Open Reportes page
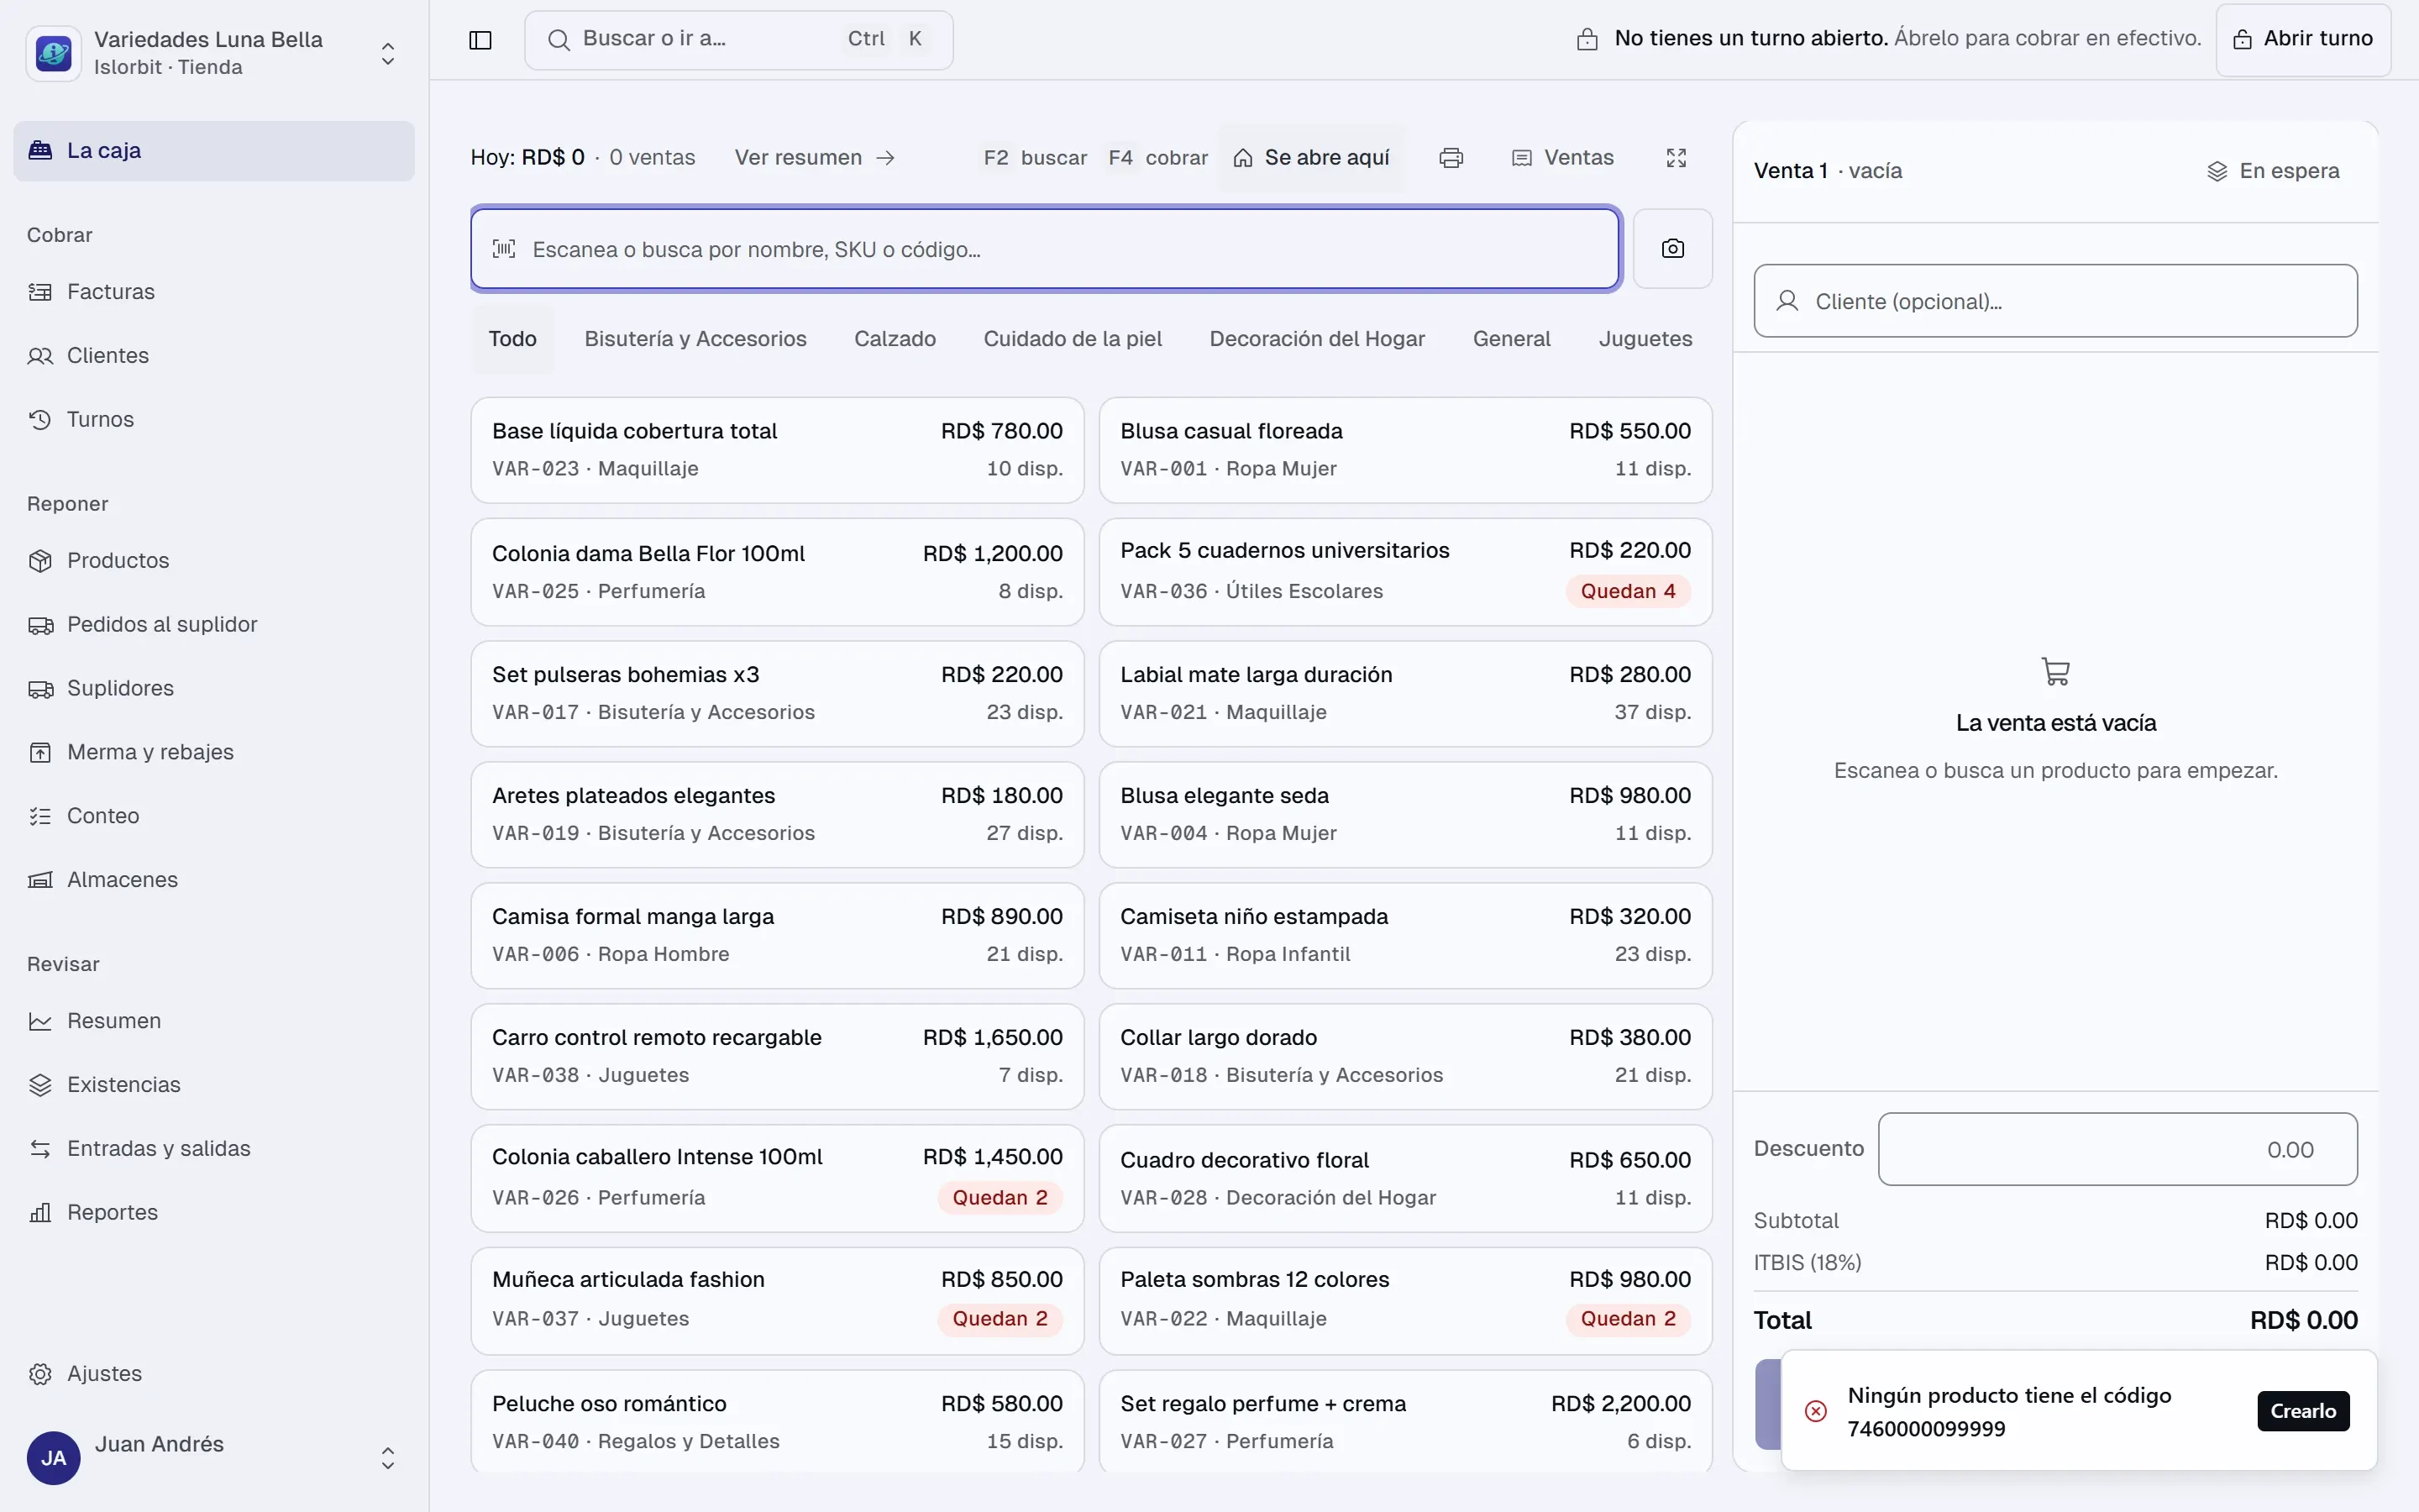 214,1214
